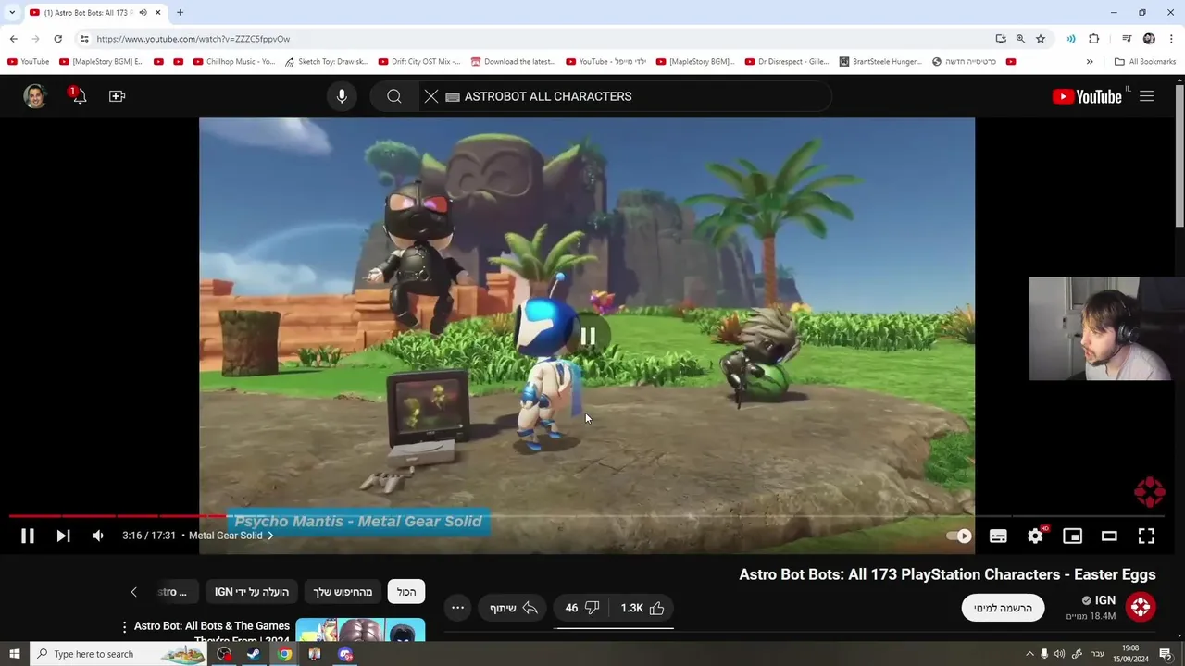Toggle theater mode view
The width and height of the screenshot is (1185, 666).
(1109, 536)
